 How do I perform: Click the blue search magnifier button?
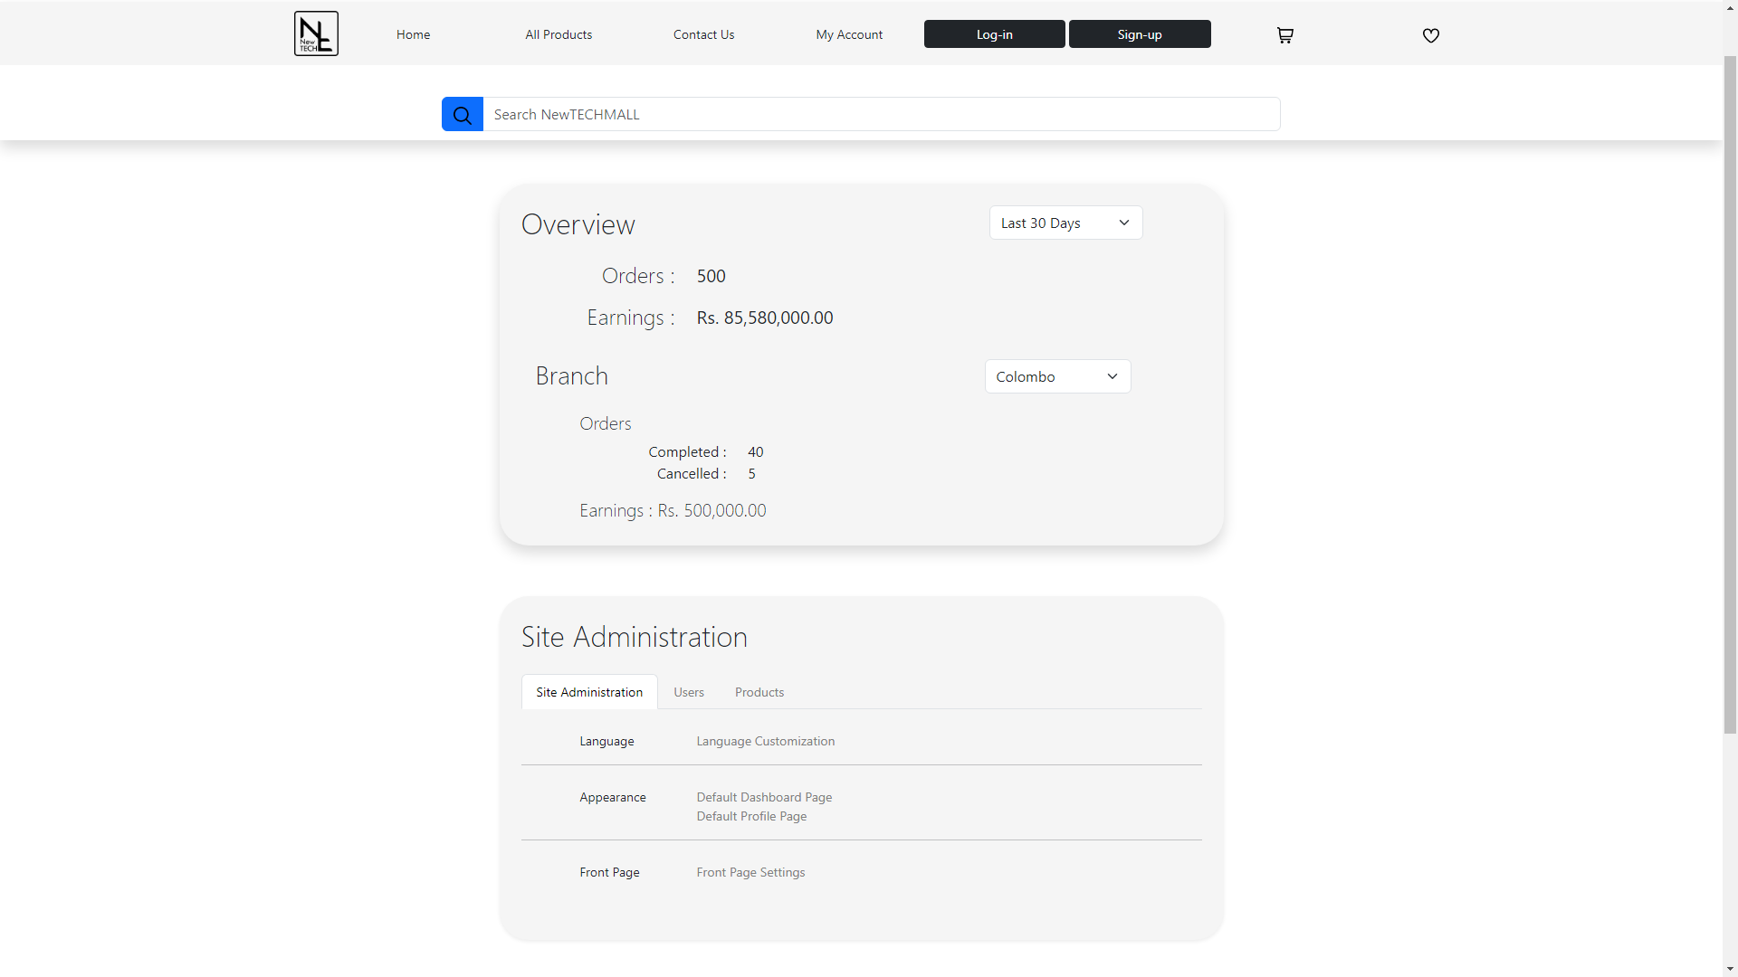[x=463, y=115]
